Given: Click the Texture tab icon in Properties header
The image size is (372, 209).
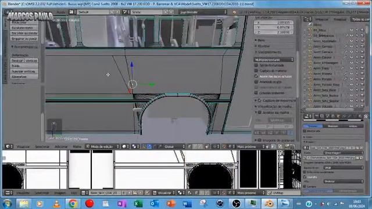Looking at the screenshot, I should point(366,116).
